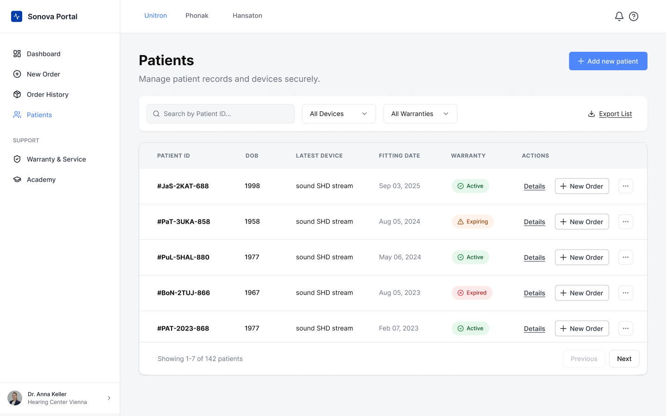
Task: Click the Previous page button
Action: click(x=584, y=359)
